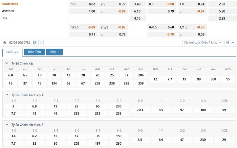Pick second-half 2-2 at 47
The image size is (237, 148).
(182, 140)
